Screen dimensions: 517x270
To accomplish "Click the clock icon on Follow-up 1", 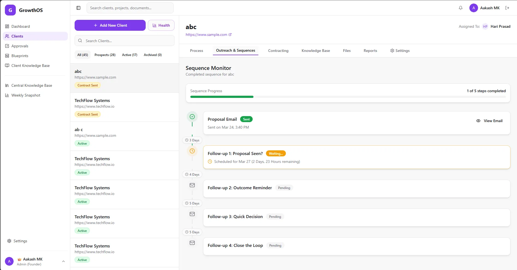I will tap(192, 151).
